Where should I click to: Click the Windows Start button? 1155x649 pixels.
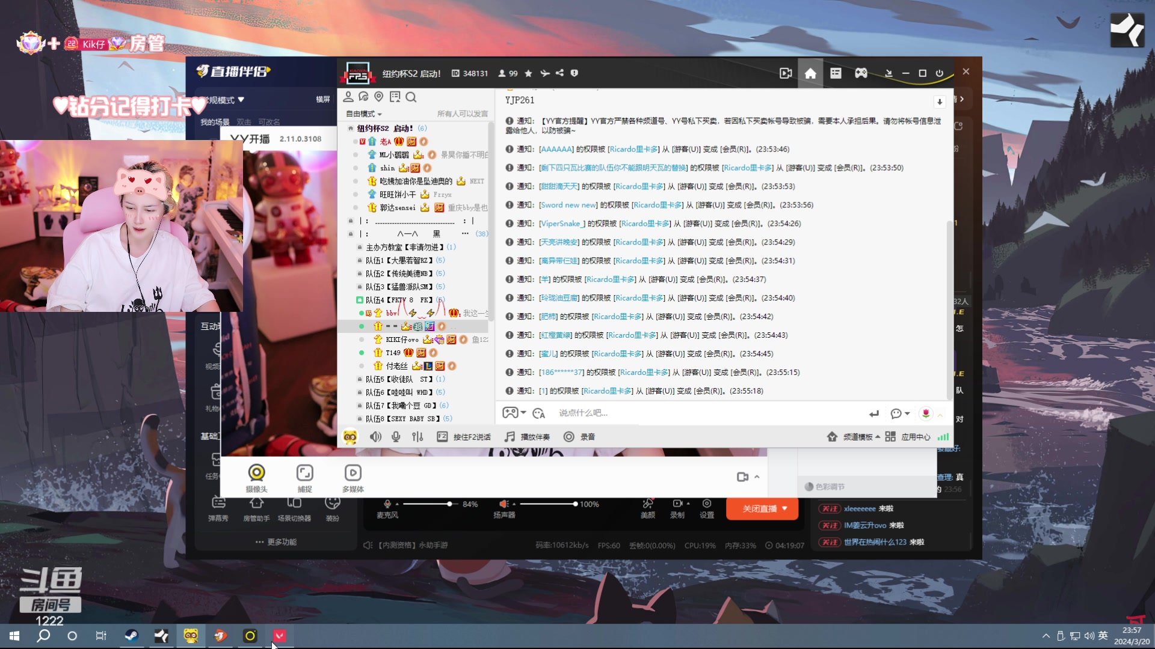pyautogui.click(x=14, y=636)
